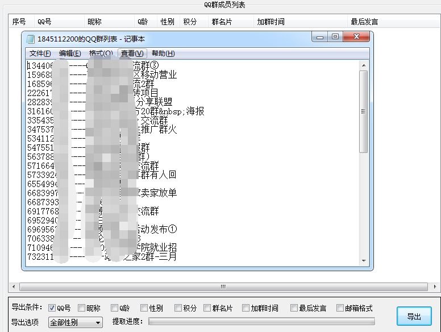Minimize the Notepad window
This screenshot has width=441, height=332.
pyautogui.click(x=321, y=37)
